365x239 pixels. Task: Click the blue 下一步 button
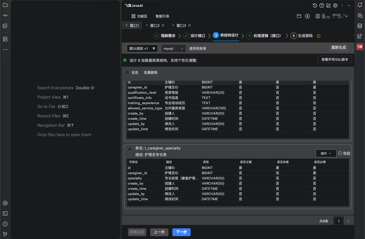tap(181, 232)
